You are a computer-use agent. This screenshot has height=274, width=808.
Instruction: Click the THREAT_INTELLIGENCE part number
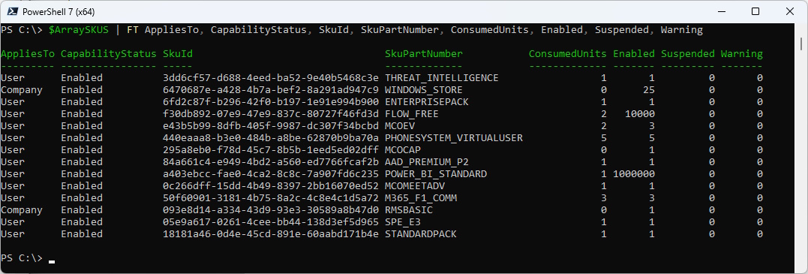(x=442, y=78)
